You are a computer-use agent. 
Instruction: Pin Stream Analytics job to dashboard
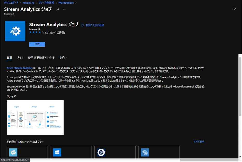click(58, 9)
